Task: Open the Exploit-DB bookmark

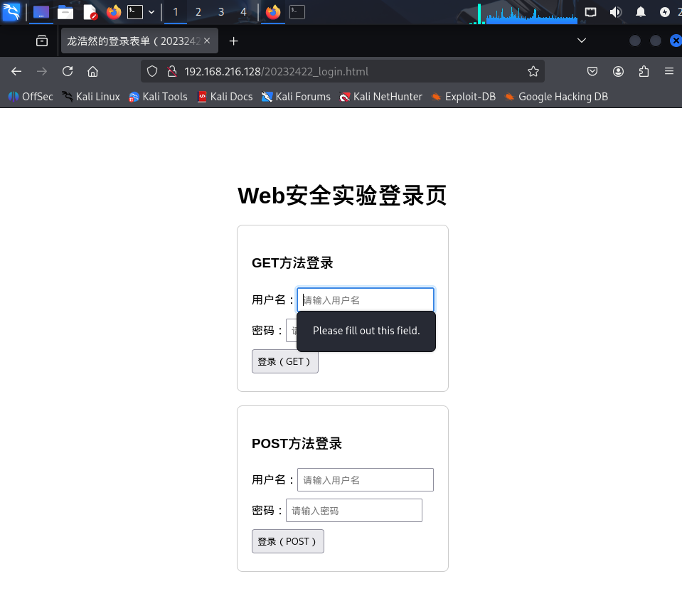Action: [x=463, y=97]
